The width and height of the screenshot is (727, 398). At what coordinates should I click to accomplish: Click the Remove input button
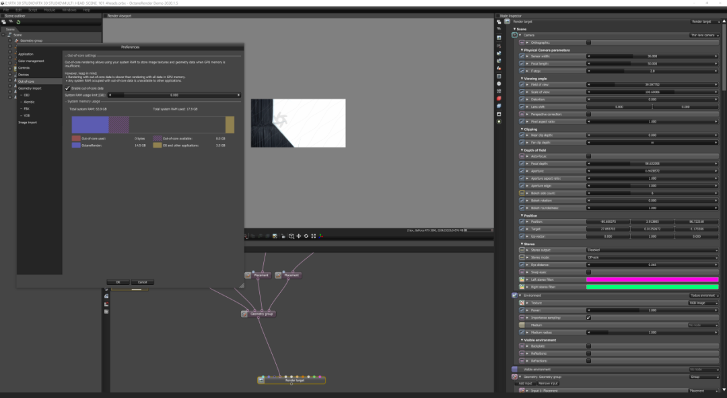548,383
